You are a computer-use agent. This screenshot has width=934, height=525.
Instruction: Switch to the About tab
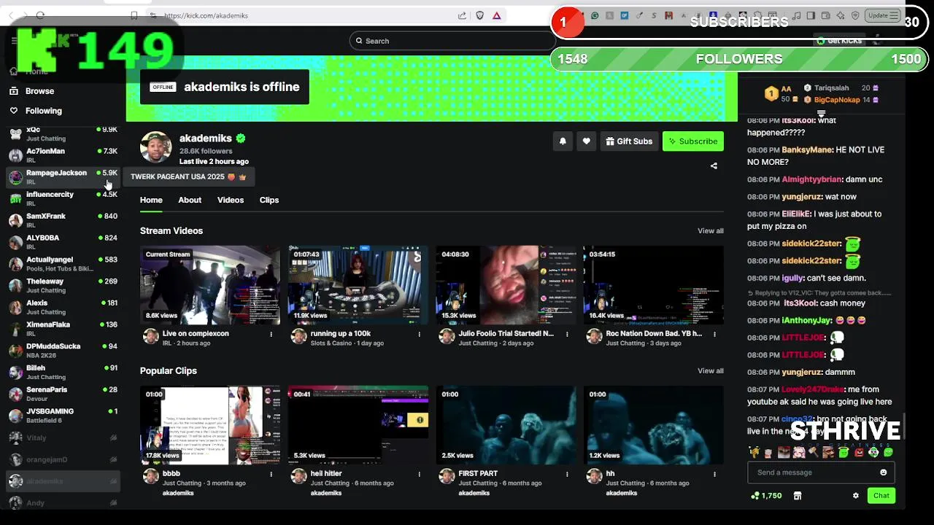tap(190, 201)
